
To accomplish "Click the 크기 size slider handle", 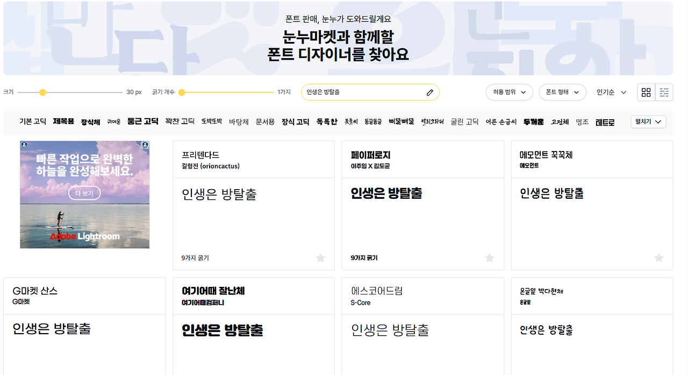I will click(x=42, y=92).
